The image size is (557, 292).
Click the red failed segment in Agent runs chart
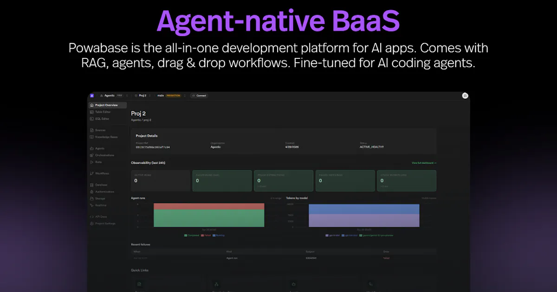[209, 206]
